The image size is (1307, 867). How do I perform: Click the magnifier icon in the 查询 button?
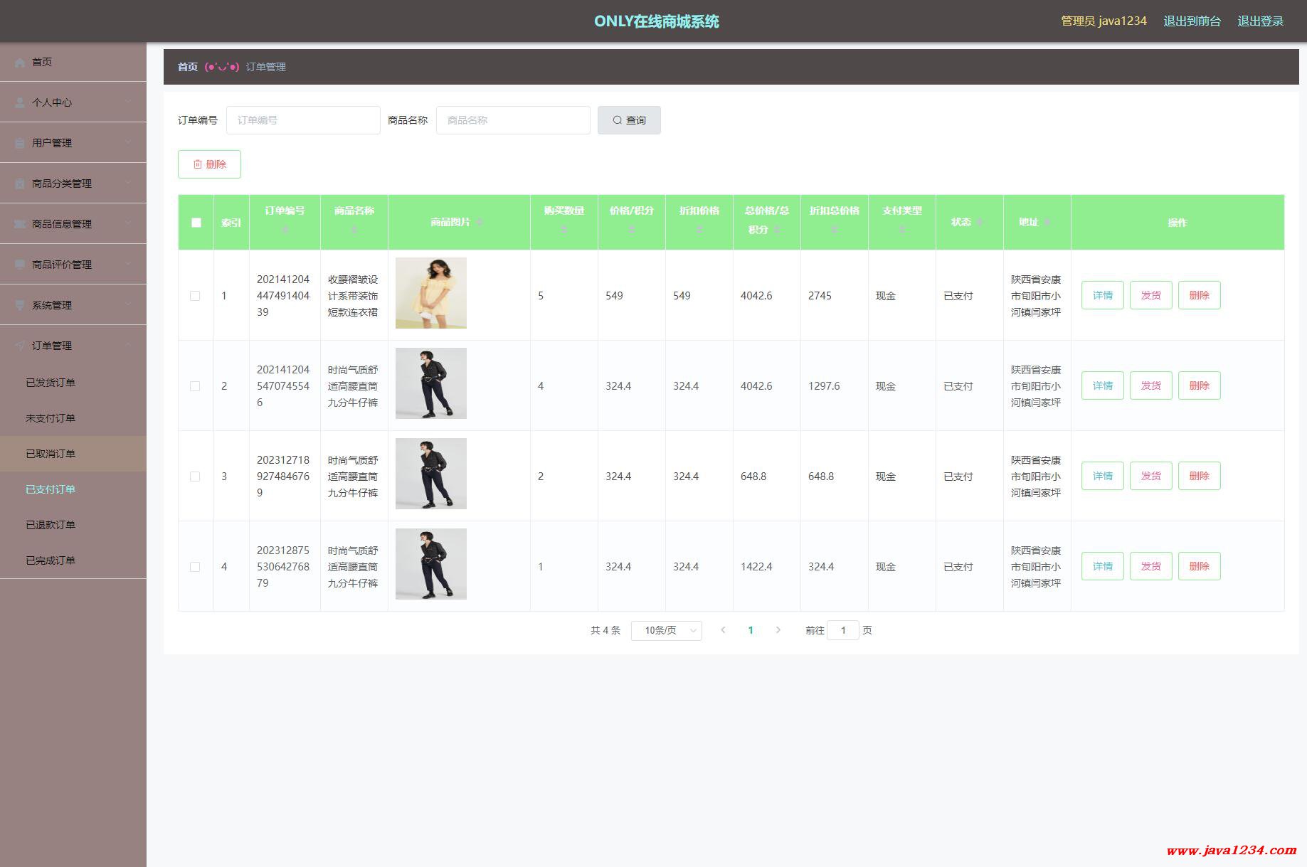tap(618, 120)
